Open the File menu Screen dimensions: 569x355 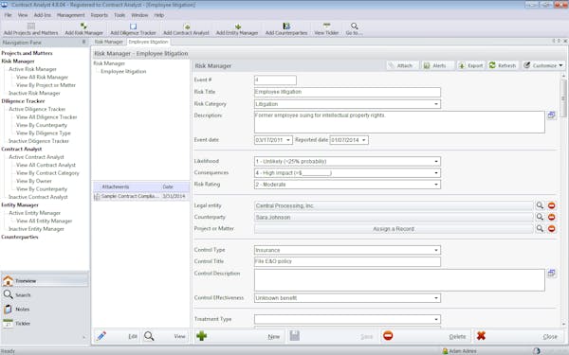8,15
